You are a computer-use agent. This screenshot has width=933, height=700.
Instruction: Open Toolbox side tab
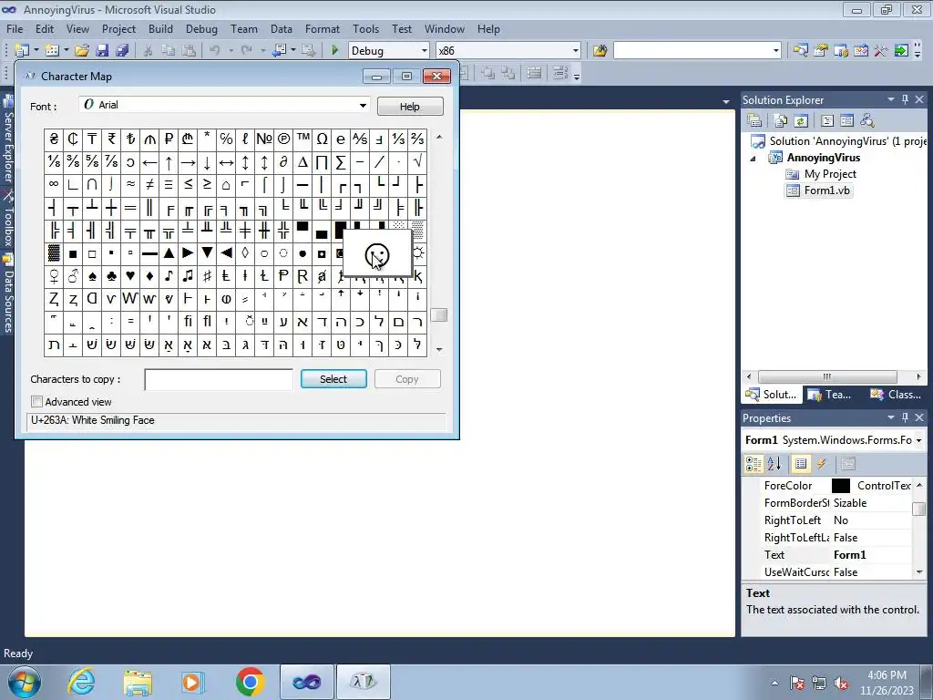[8, 221]
